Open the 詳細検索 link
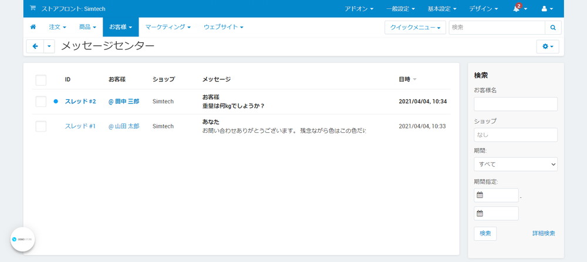This screenshot has height=262, width=587. click(544, 234)
